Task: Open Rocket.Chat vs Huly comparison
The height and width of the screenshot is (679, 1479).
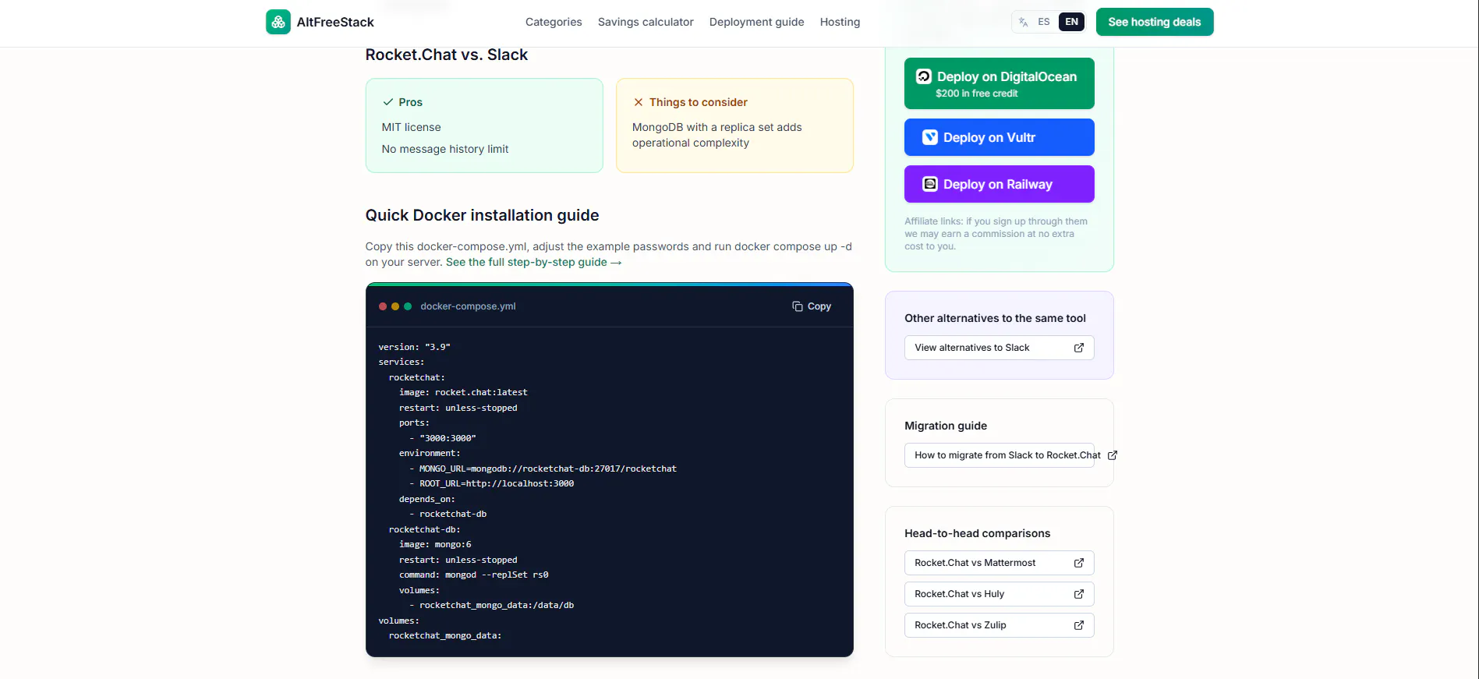Action: coord(1000,594)
